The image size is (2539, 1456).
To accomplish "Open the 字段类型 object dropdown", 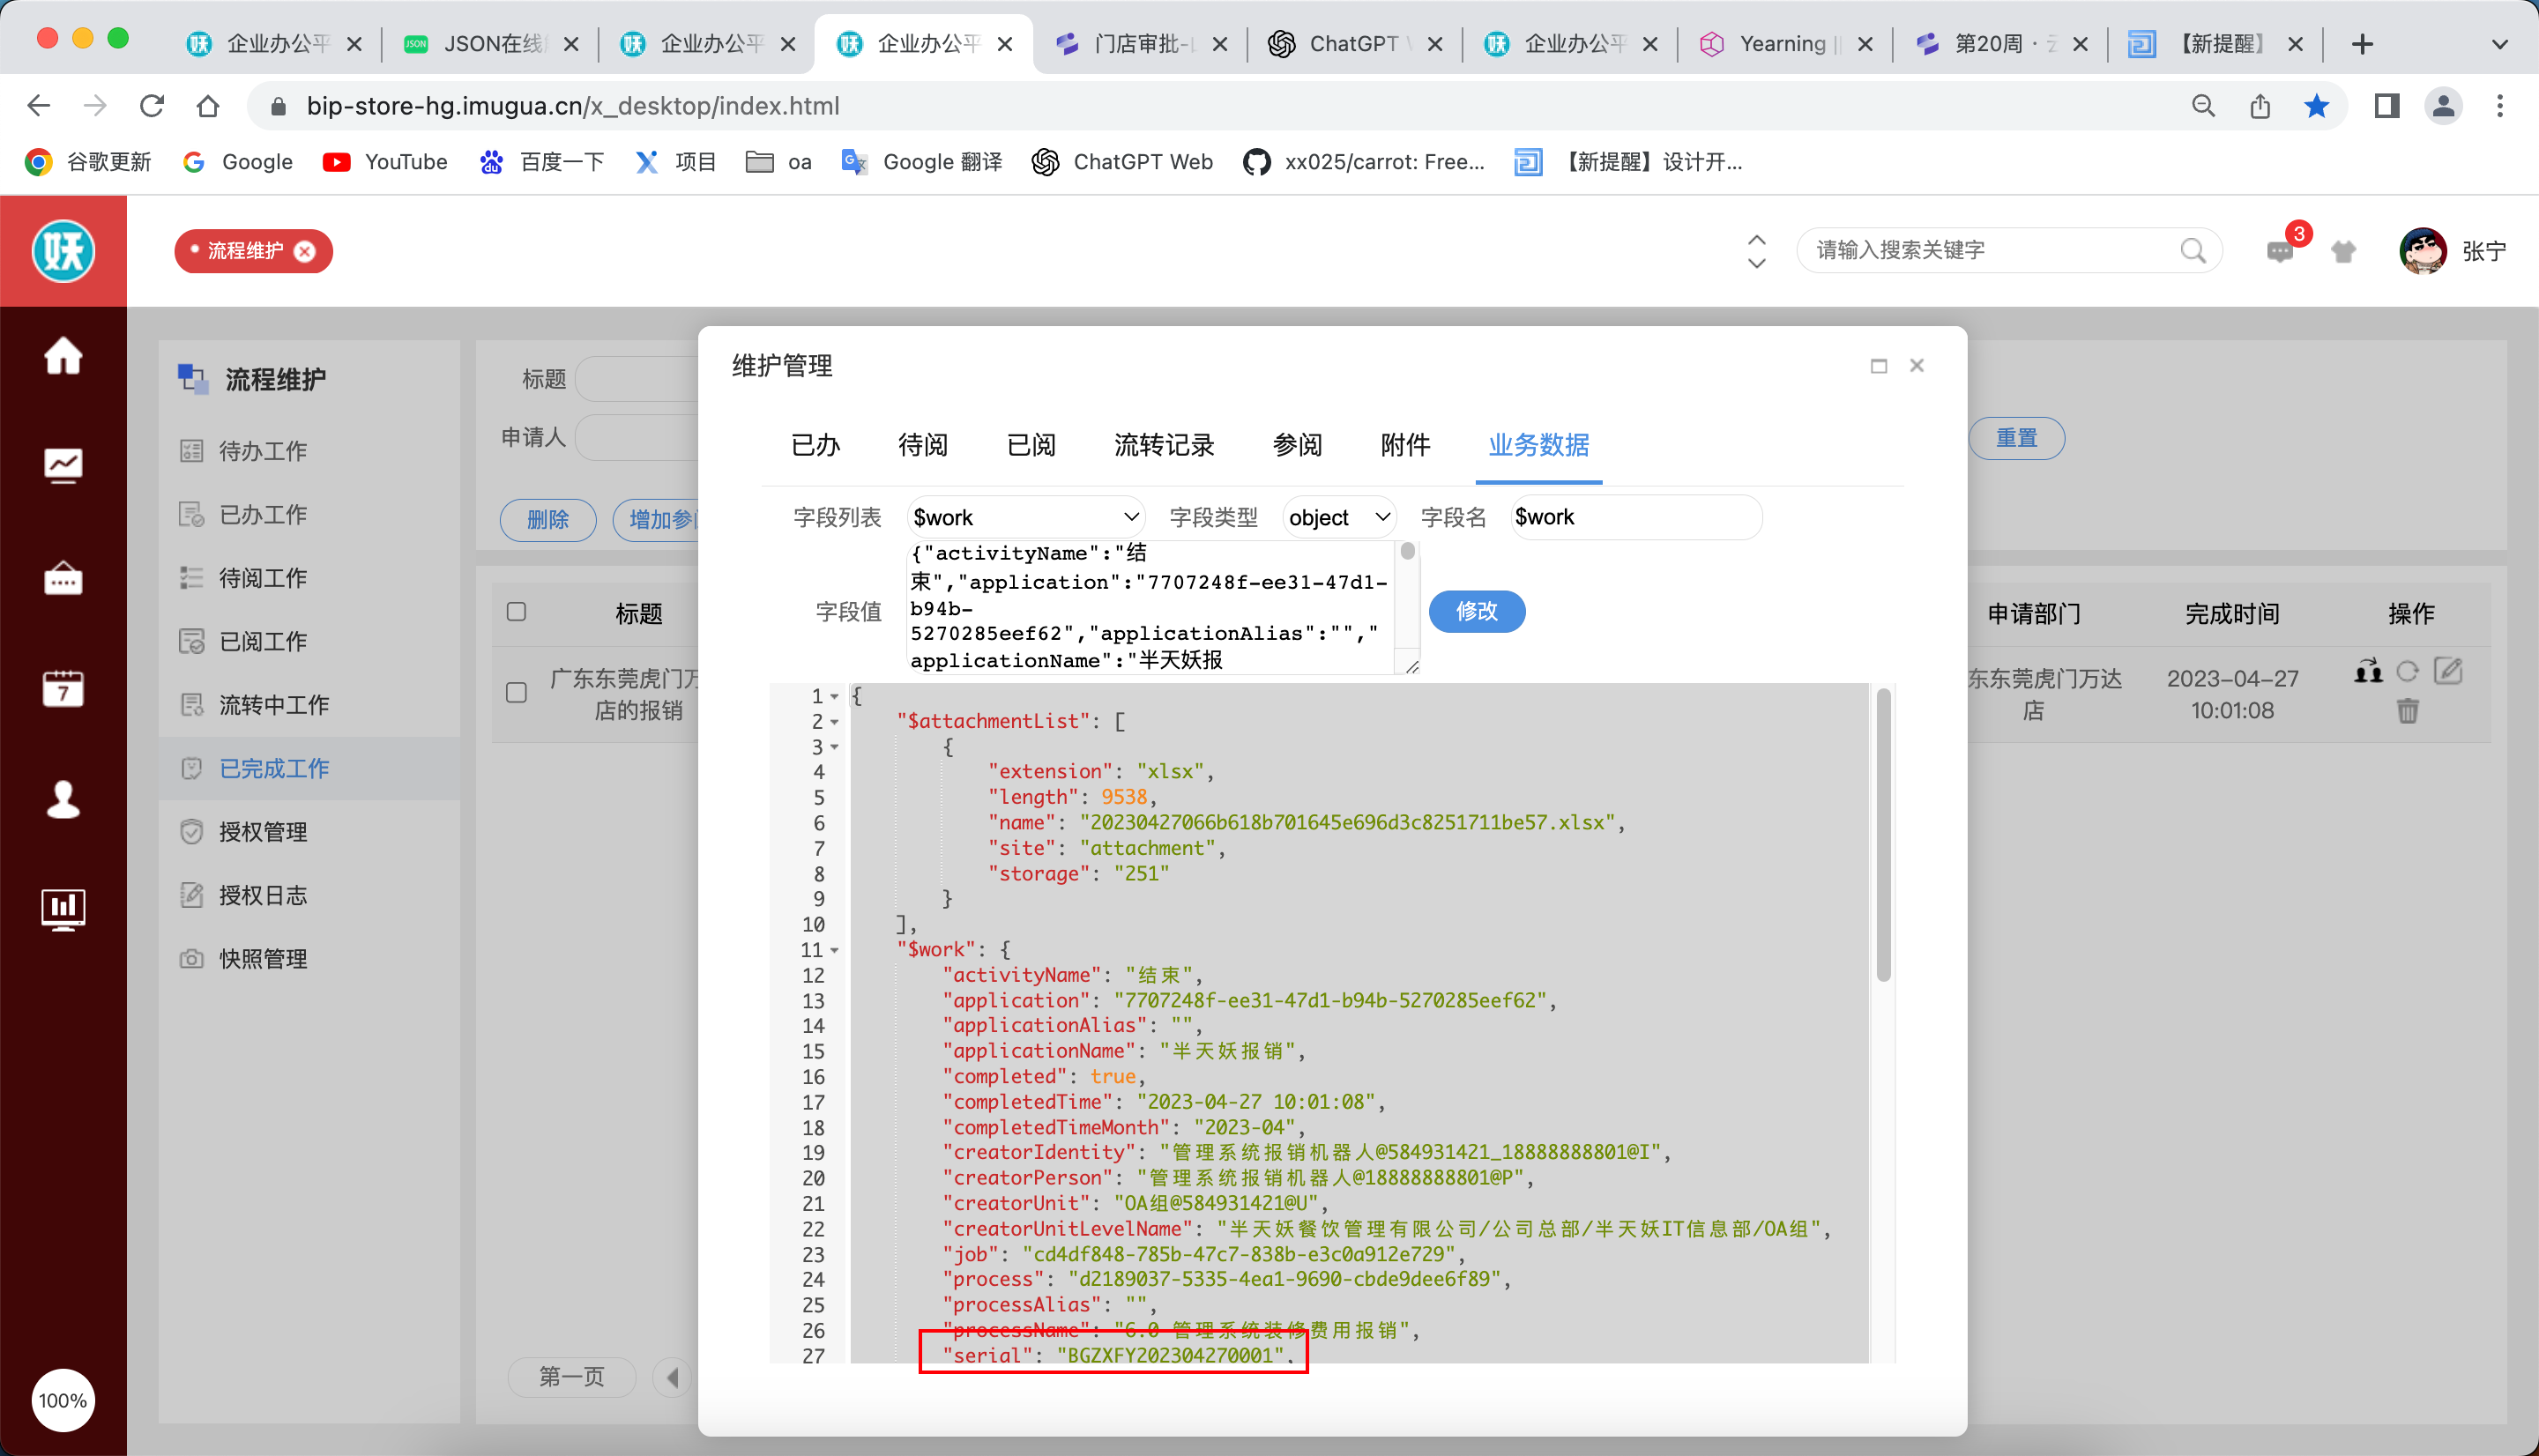I will (x=1338, y=517).
